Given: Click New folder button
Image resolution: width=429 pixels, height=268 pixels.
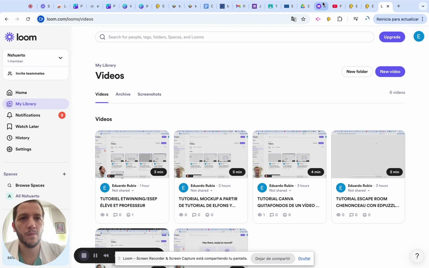Looking at the screenshot, I should coord(357,71).
